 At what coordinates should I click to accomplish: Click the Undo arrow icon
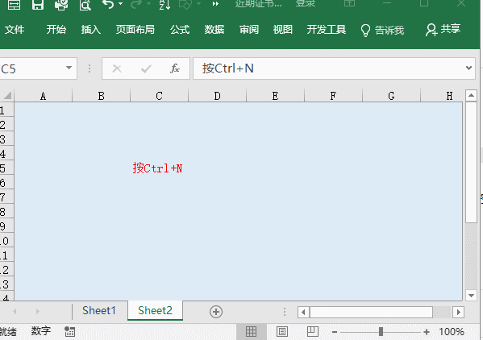[108, 4]
